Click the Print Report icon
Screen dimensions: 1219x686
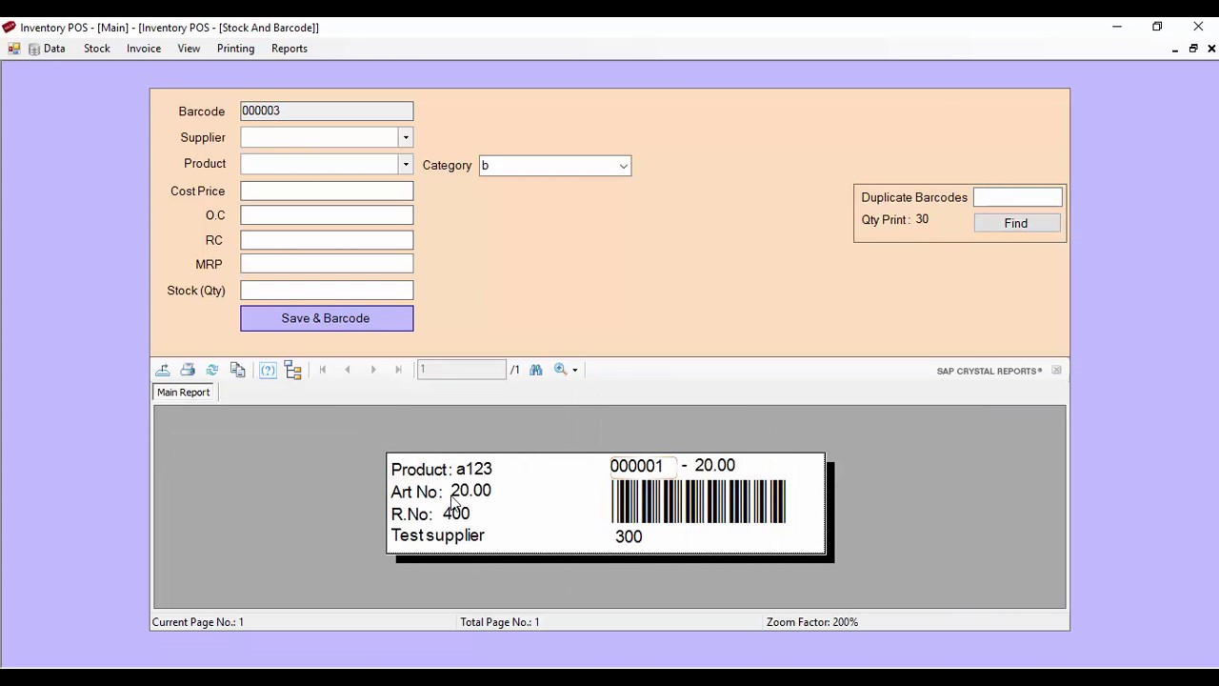(188, 370)
